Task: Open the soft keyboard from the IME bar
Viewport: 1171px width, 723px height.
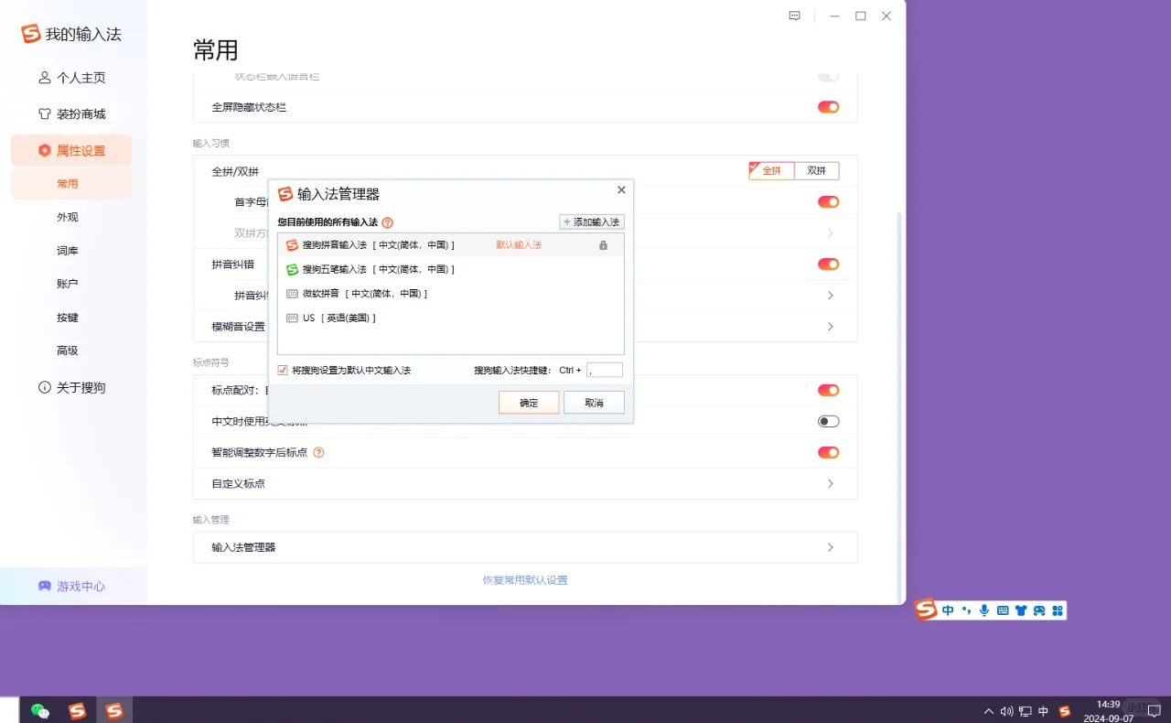Action: click(x=1003, y=610)
